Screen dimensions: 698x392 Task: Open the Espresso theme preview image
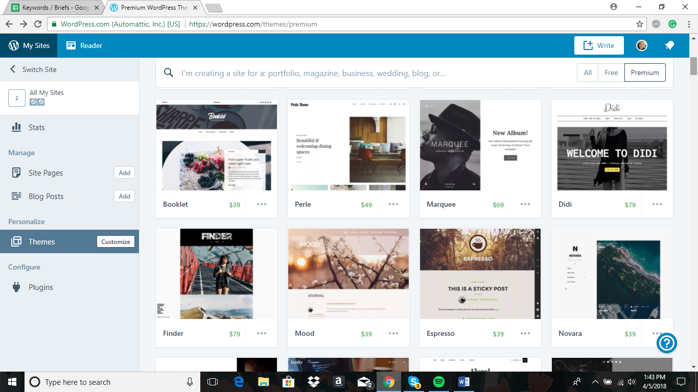tap(480, 274)
